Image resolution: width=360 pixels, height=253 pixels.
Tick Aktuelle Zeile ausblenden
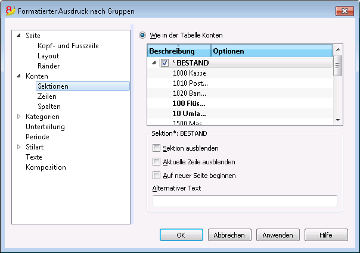pyautogui.click(x=156, y=162)
